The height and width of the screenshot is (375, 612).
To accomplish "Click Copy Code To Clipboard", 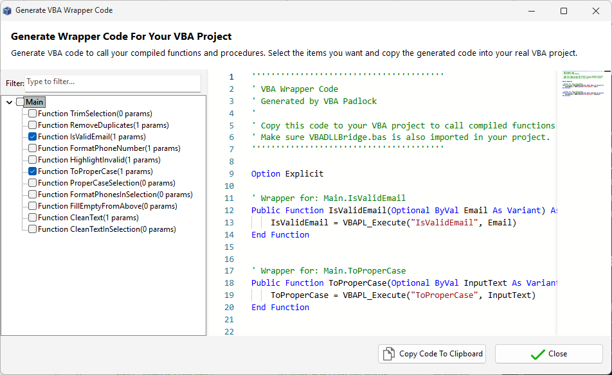I will click(432, 354).
